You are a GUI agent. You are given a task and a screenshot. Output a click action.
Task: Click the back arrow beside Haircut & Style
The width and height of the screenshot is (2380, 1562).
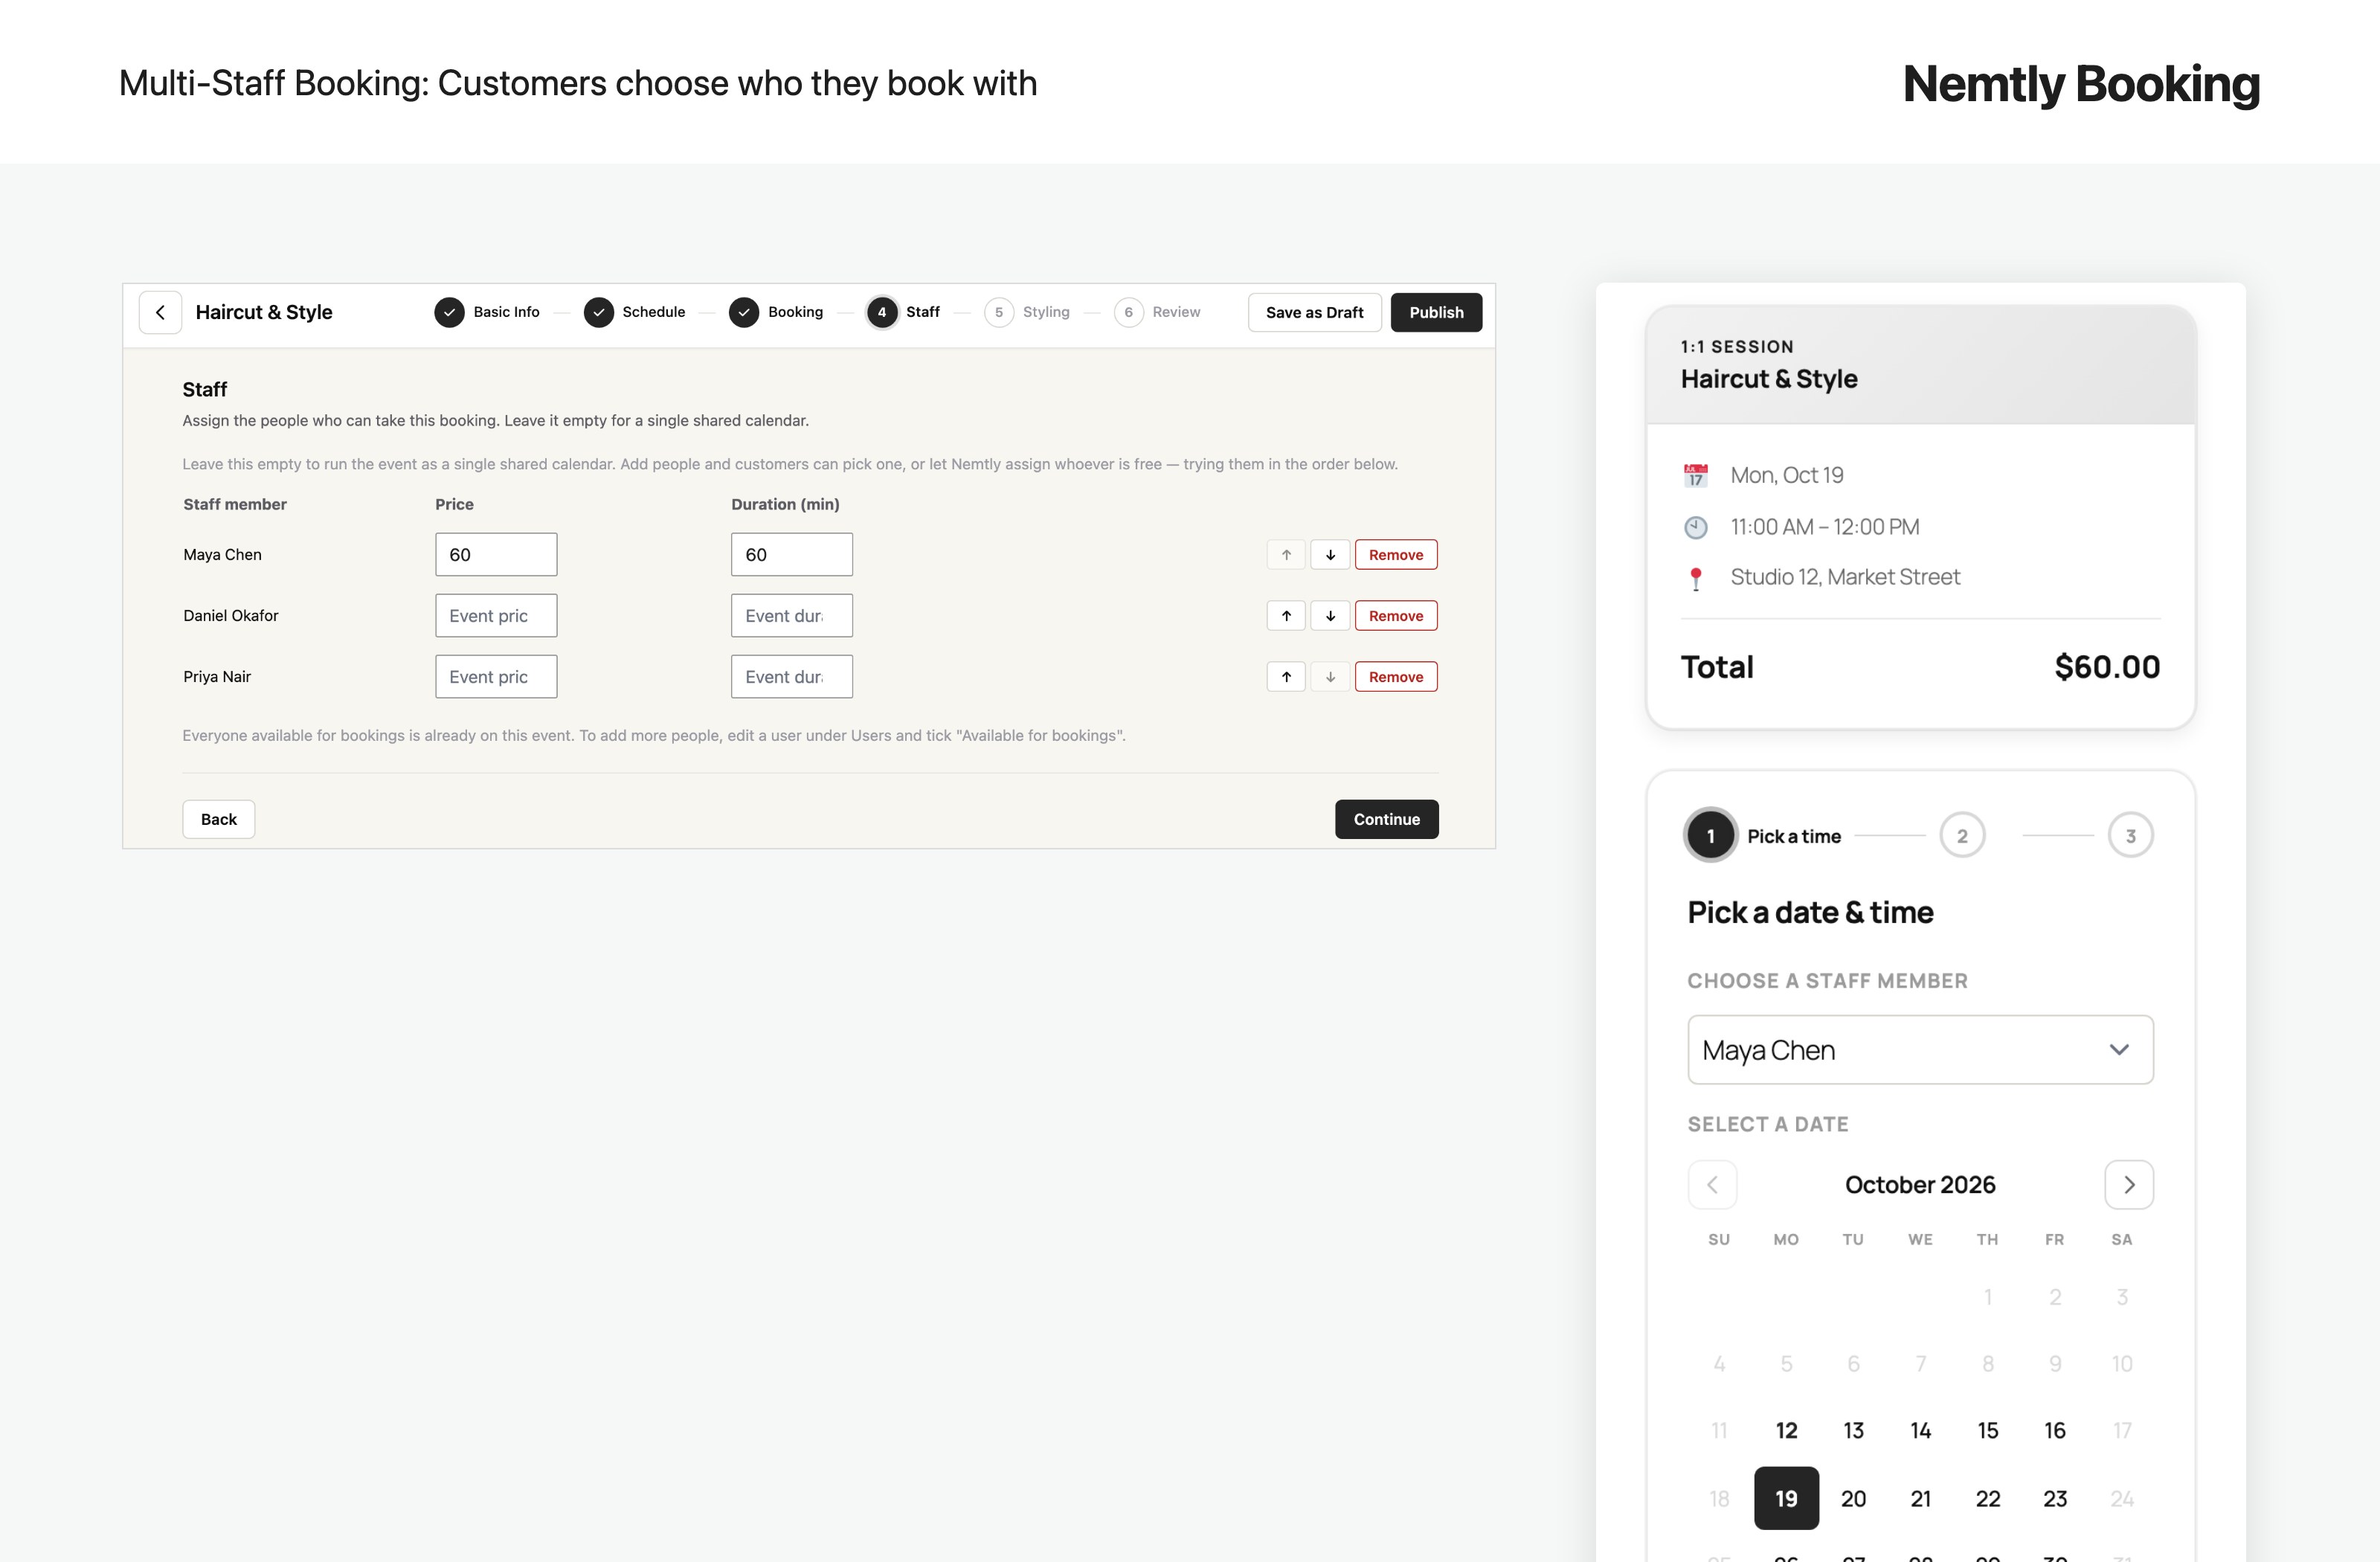click(x=160, y=312)
